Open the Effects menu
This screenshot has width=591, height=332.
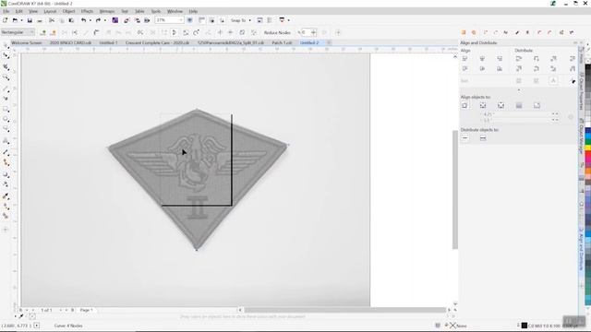tap(87, 12)
